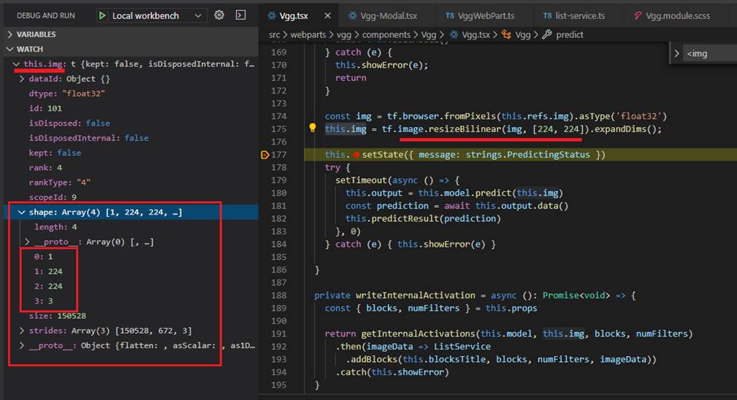Start debugging with green play icon
737x400 pixels.
click(x=102, y=15)
